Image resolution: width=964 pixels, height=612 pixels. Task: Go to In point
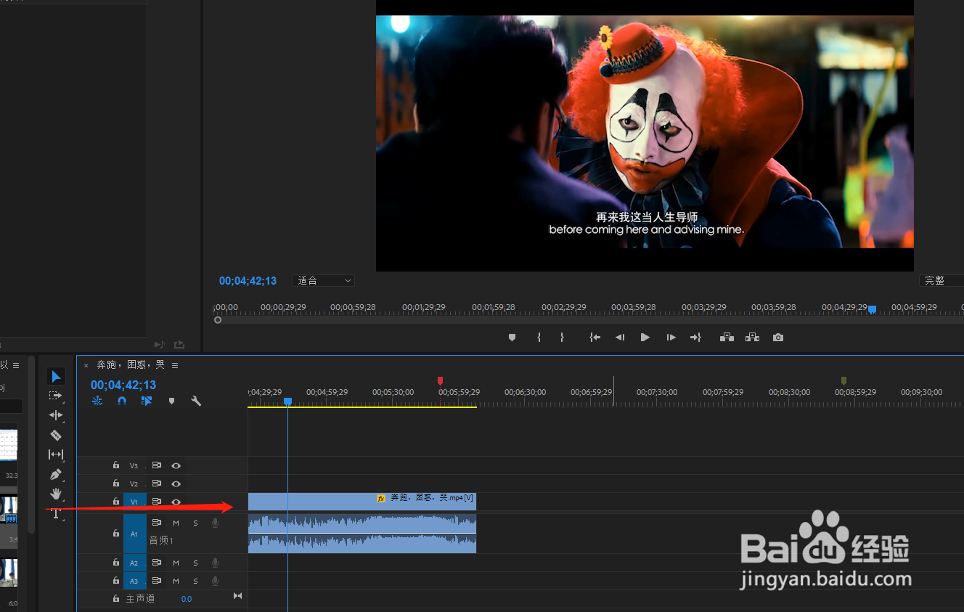click(595, 338)
